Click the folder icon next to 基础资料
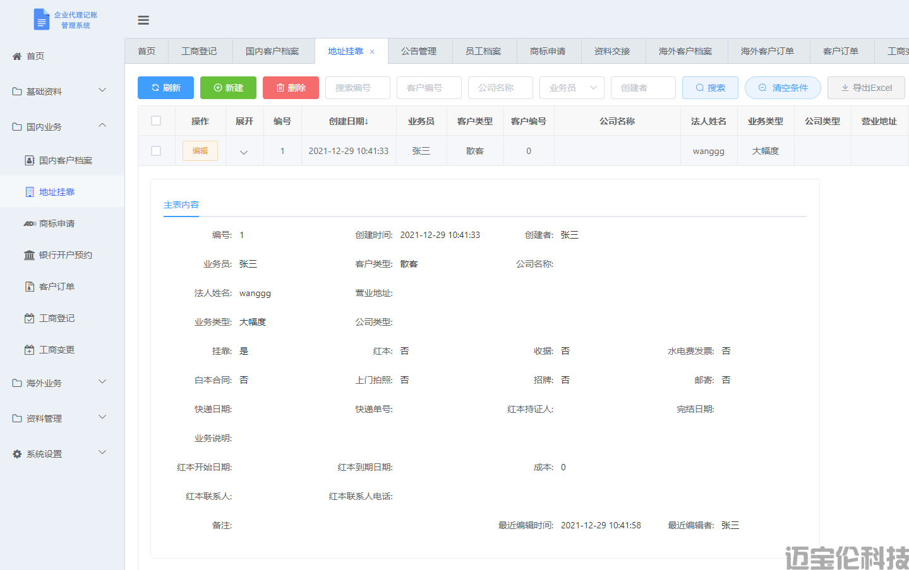The width and height of the screenshot is (909, 570). tap(17, 92)
